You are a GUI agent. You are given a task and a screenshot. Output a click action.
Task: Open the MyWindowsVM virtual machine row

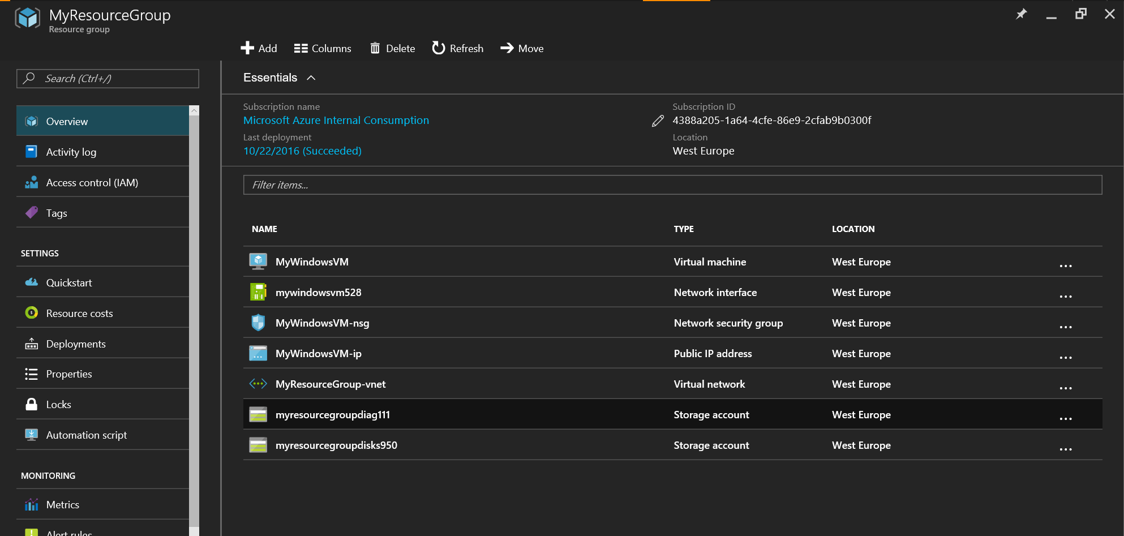click(x=672, y=262)
